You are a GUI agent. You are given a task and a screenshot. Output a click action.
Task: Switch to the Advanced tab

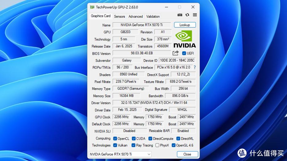[x=136, y=16]
